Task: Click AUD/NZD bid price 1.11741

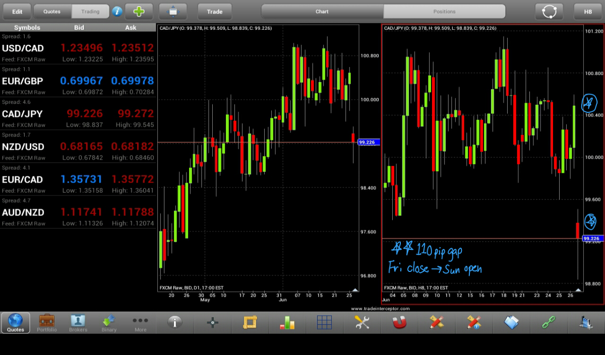Action: click(82, 212)
